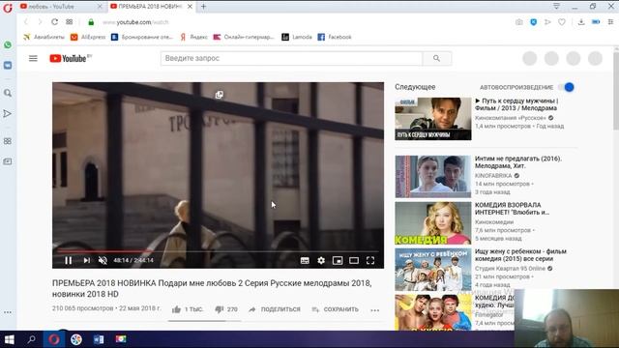The width and height of the screenshot is (619, 348).
Task: Pause the video playback
Action: pos(69,260)
